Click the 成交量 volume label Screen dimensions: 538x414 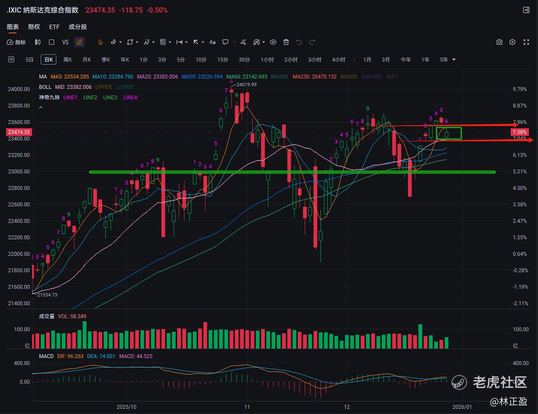tap(47, 316)
